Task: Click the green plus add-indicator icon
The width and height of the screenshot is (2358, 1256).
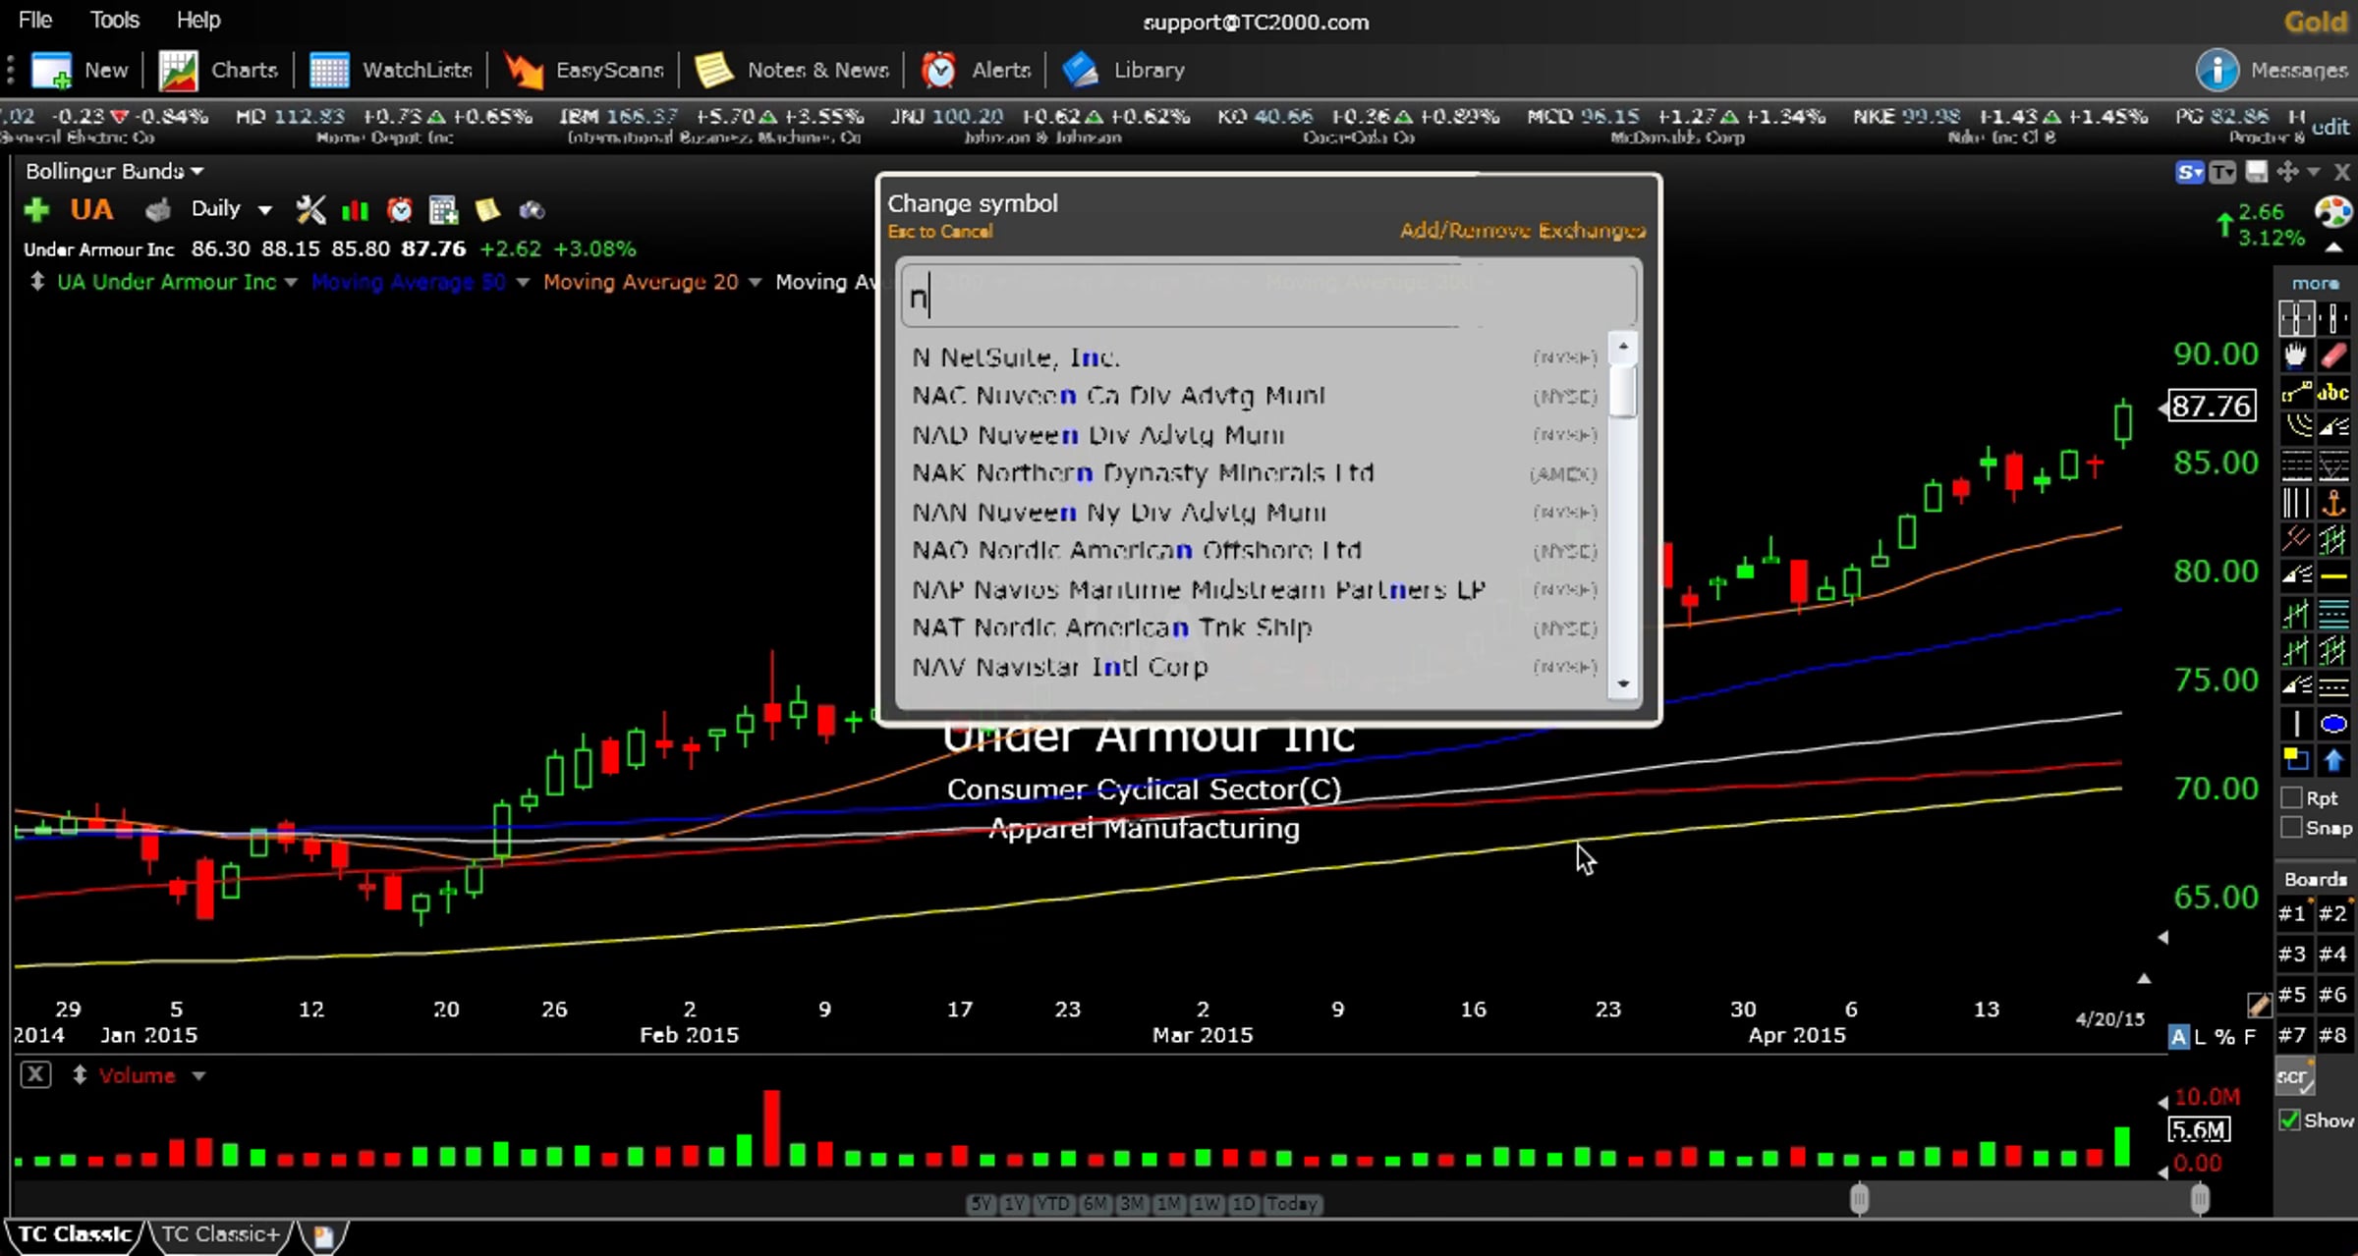Action: [36, 209]
